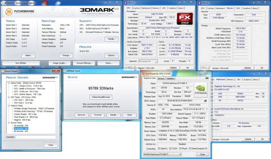Export the score with To Excel button
The width and height of the screenshot is (271, 159).
97,115
